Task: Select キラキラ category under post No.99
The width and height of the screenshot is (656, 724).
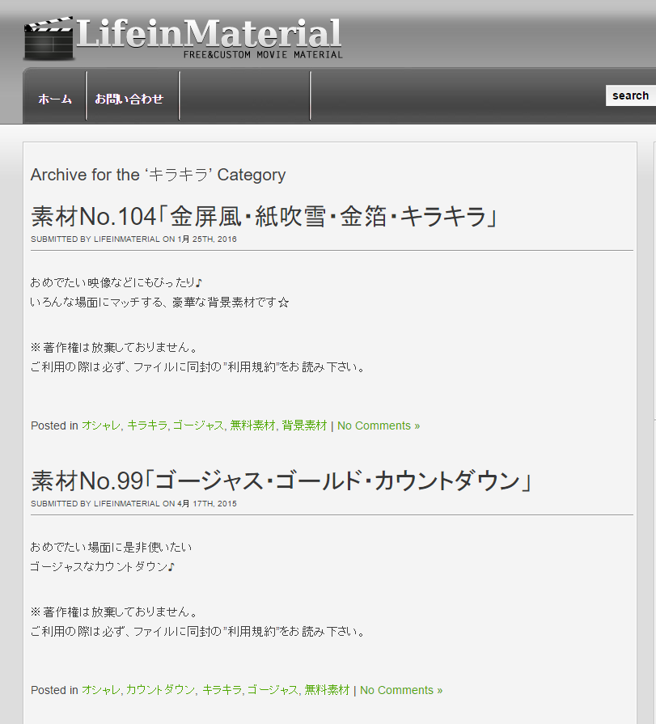Action: click(222, 690)
